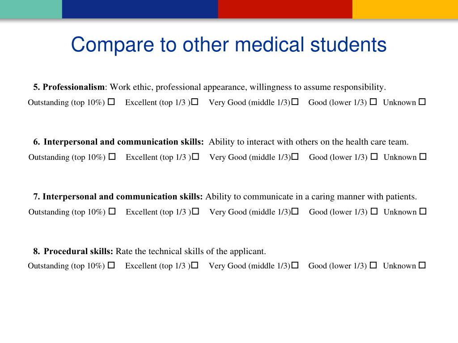The image size is (458, 343).
Task: Mark Good (lower 1/3) for Procedural skills
Action: 373,265
